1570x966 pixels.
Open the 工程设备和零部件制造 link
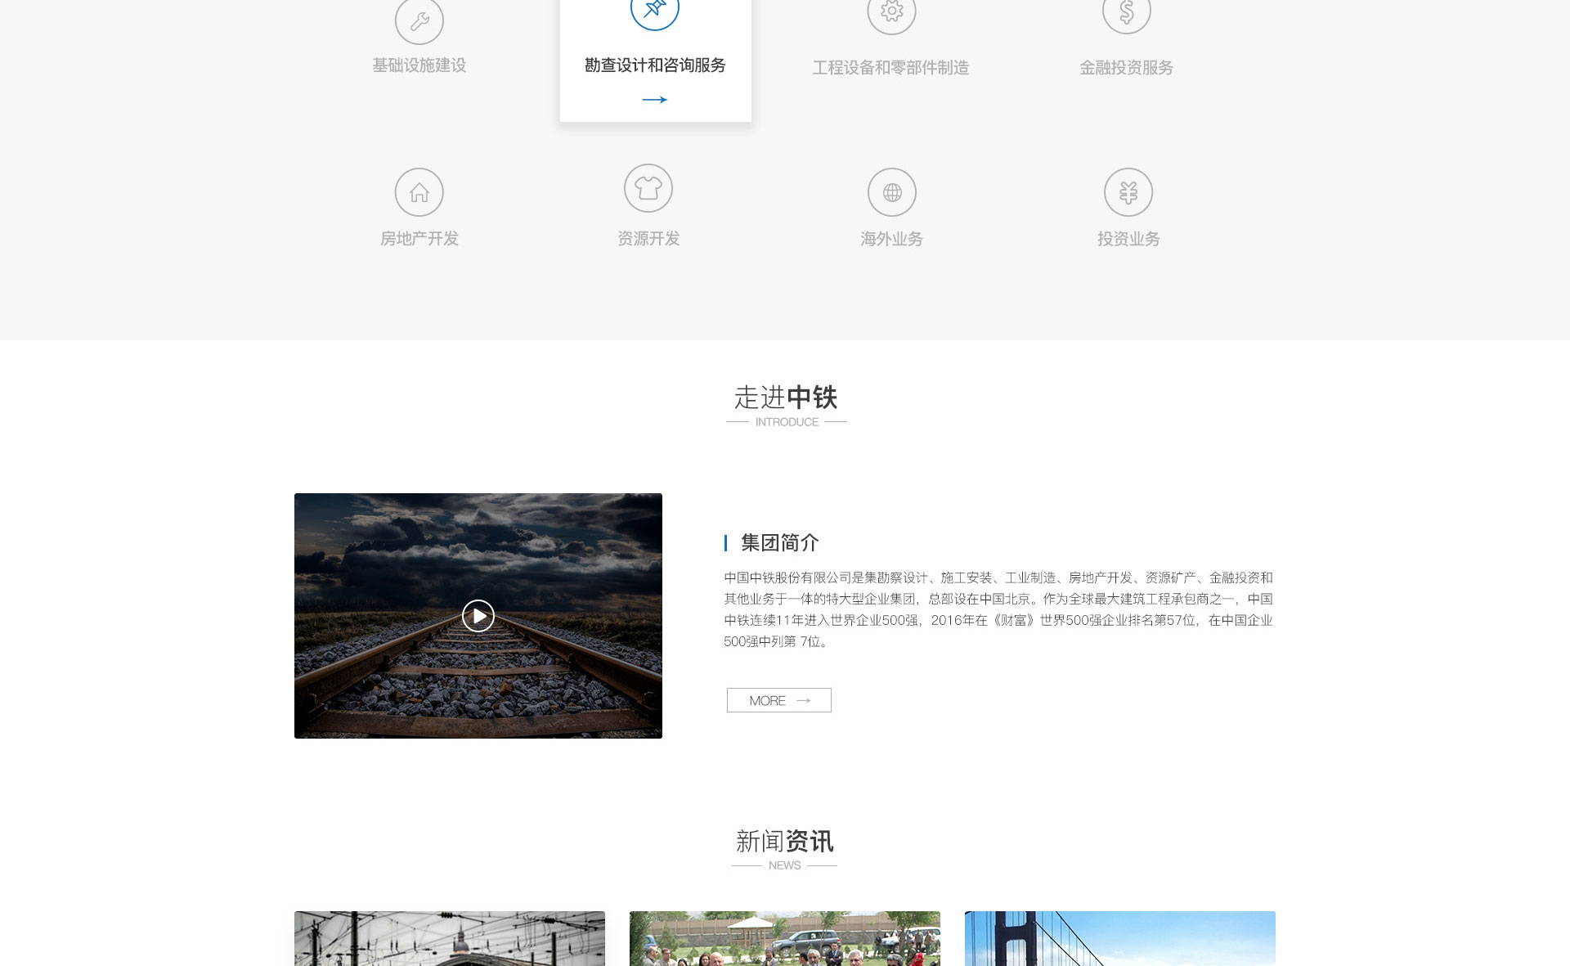tap(891, 68)
